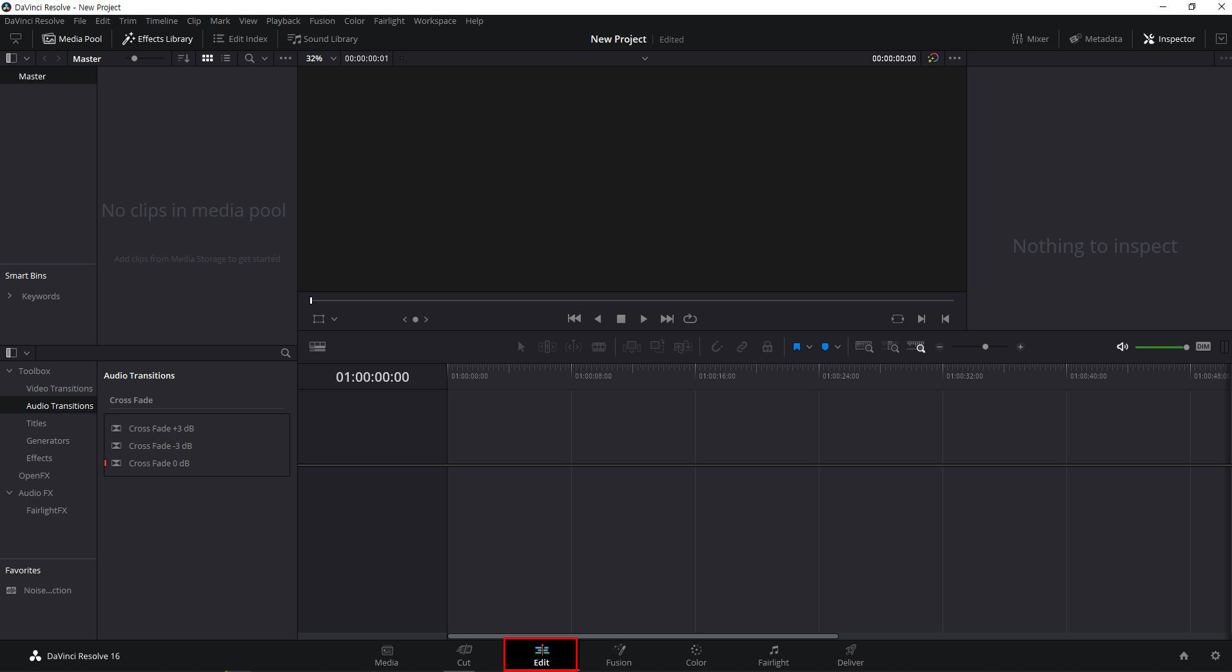This screenshot has width=1232, height=672.
Task: Open the Marker color dropdown arrow
Action: click(x=837, y=347)
